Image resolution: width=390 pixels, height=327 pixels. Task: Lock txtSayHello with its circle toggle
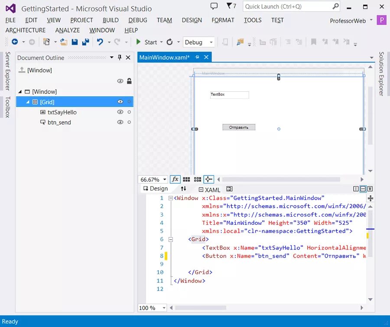coord(129,112)
